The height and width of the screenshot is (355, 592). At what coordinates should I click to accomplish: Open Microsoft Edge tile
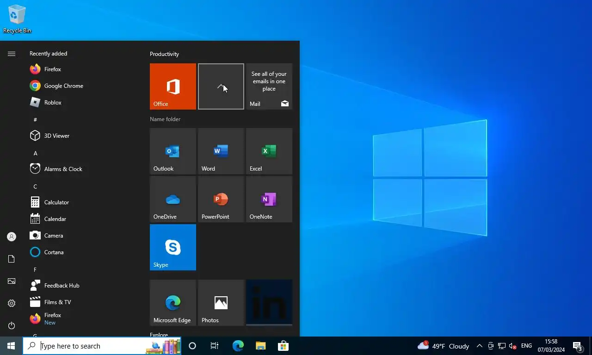tap(173, 303)
